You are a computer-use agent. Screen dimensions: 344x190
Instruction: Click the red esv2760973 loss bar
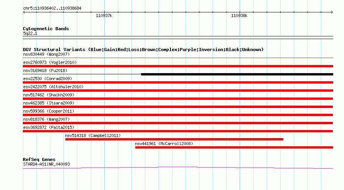pos(178,66)
